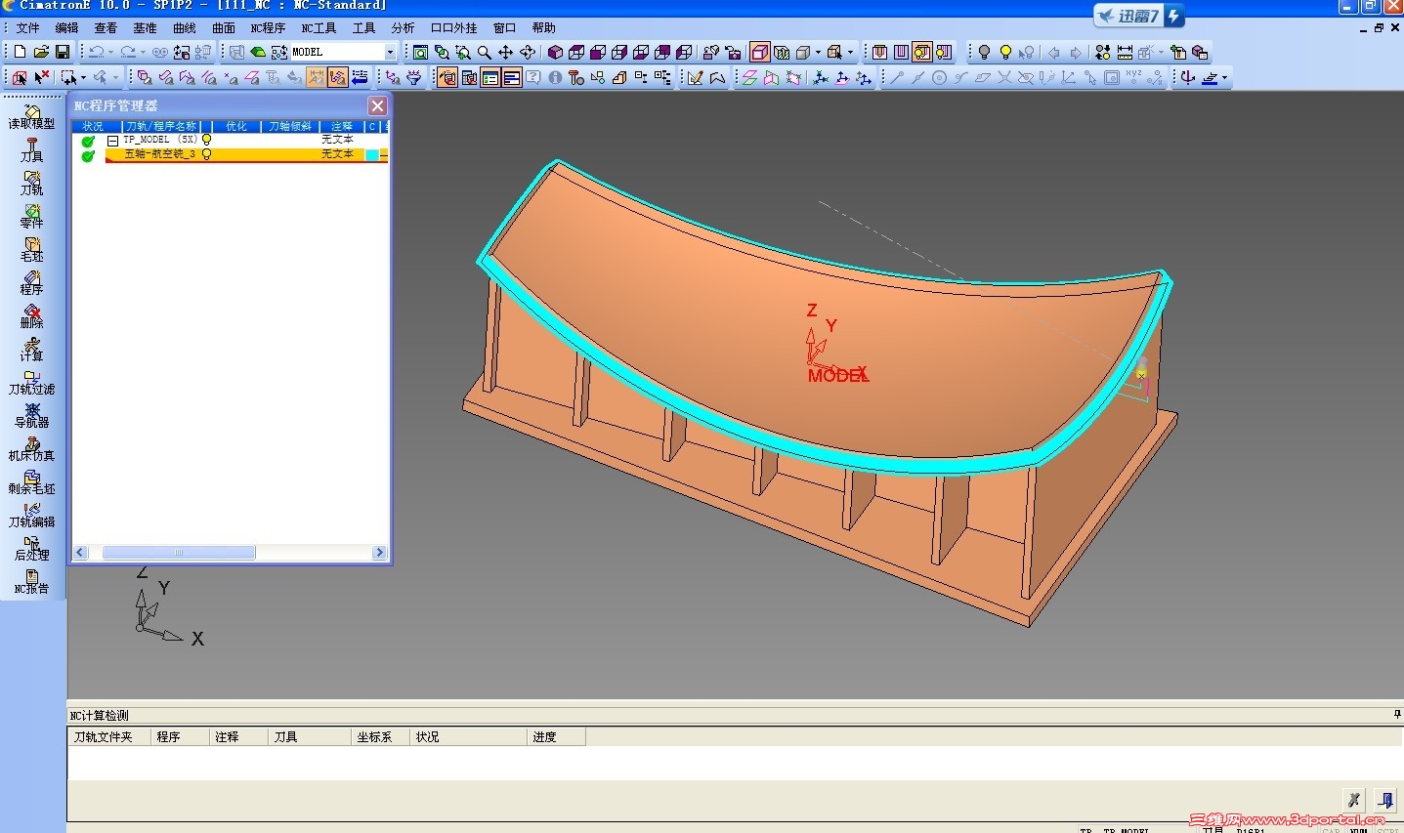The width and height of the screenshot is (1404, 833).
Task: Create a new 程序 (procedure)
Action: (x=31, y=283)
